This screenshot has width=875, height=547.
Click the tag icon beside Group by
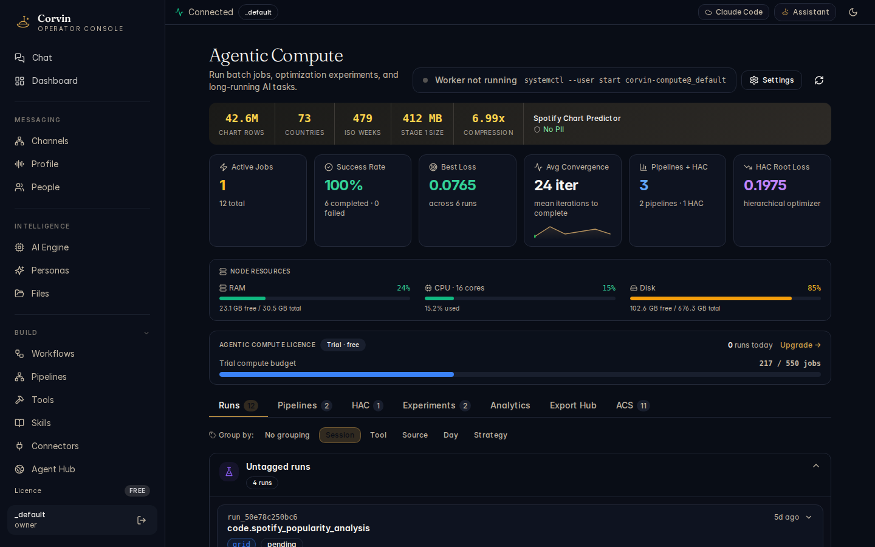(213, 435)
